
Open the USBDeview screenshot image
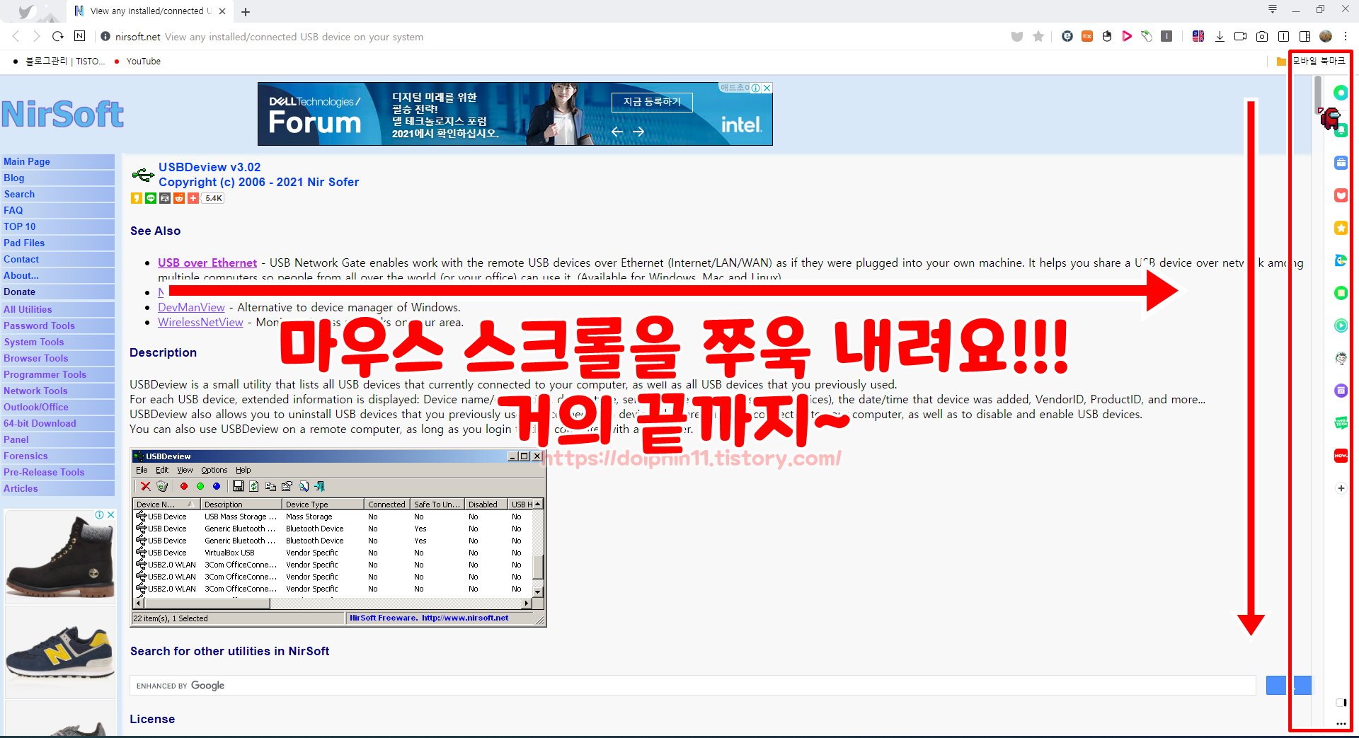(338, 538)
